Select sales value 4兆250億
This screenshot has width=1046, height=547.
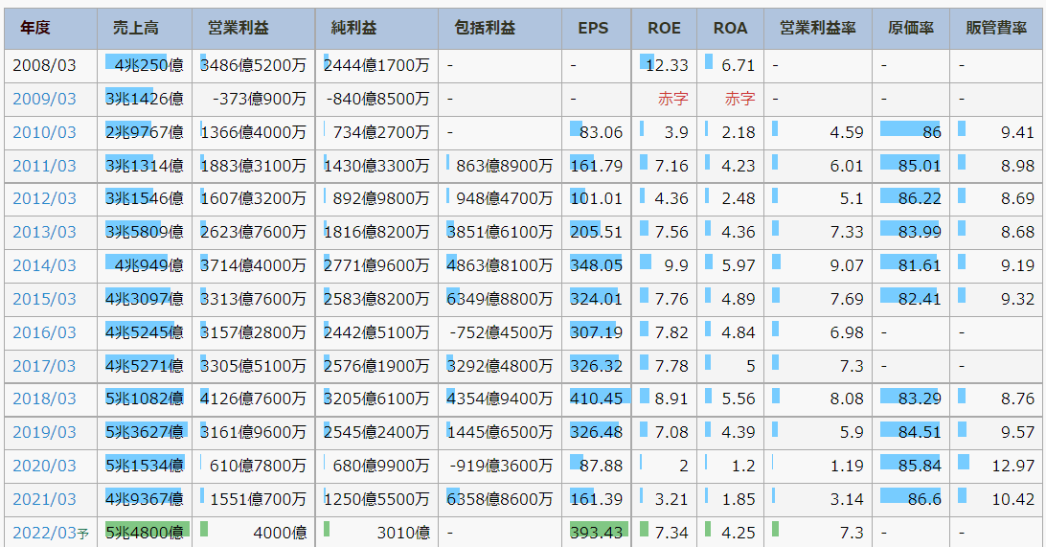coord(148,65)
